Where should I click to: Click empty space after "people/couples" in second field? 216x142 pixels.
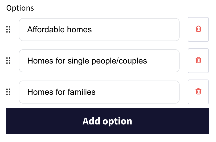(163, 61)
